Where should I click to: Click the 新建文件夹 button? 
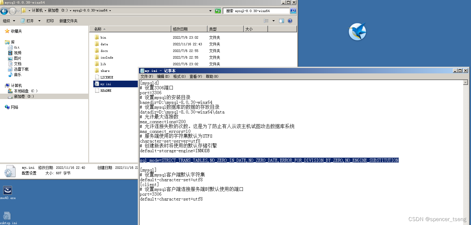[x=68, y=21]
